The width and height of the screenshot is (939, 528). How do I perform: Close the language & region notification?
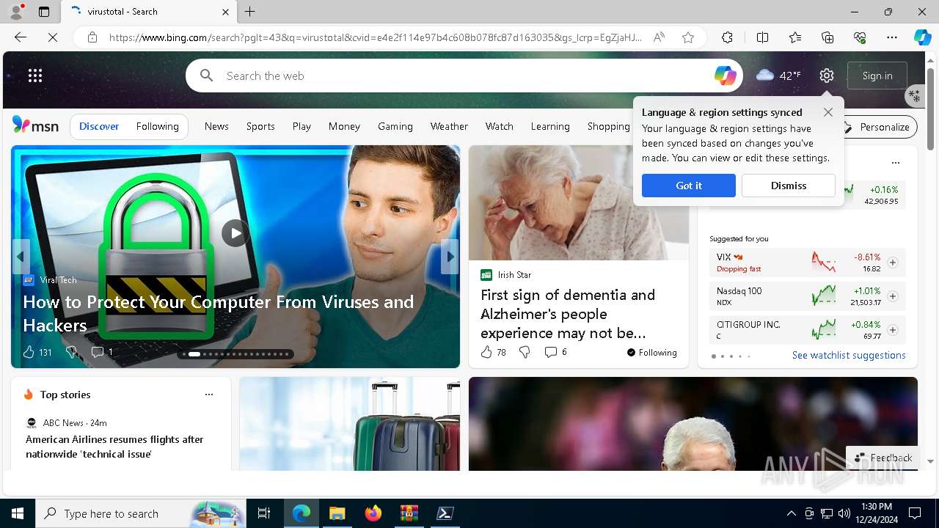tap(827, 112)
